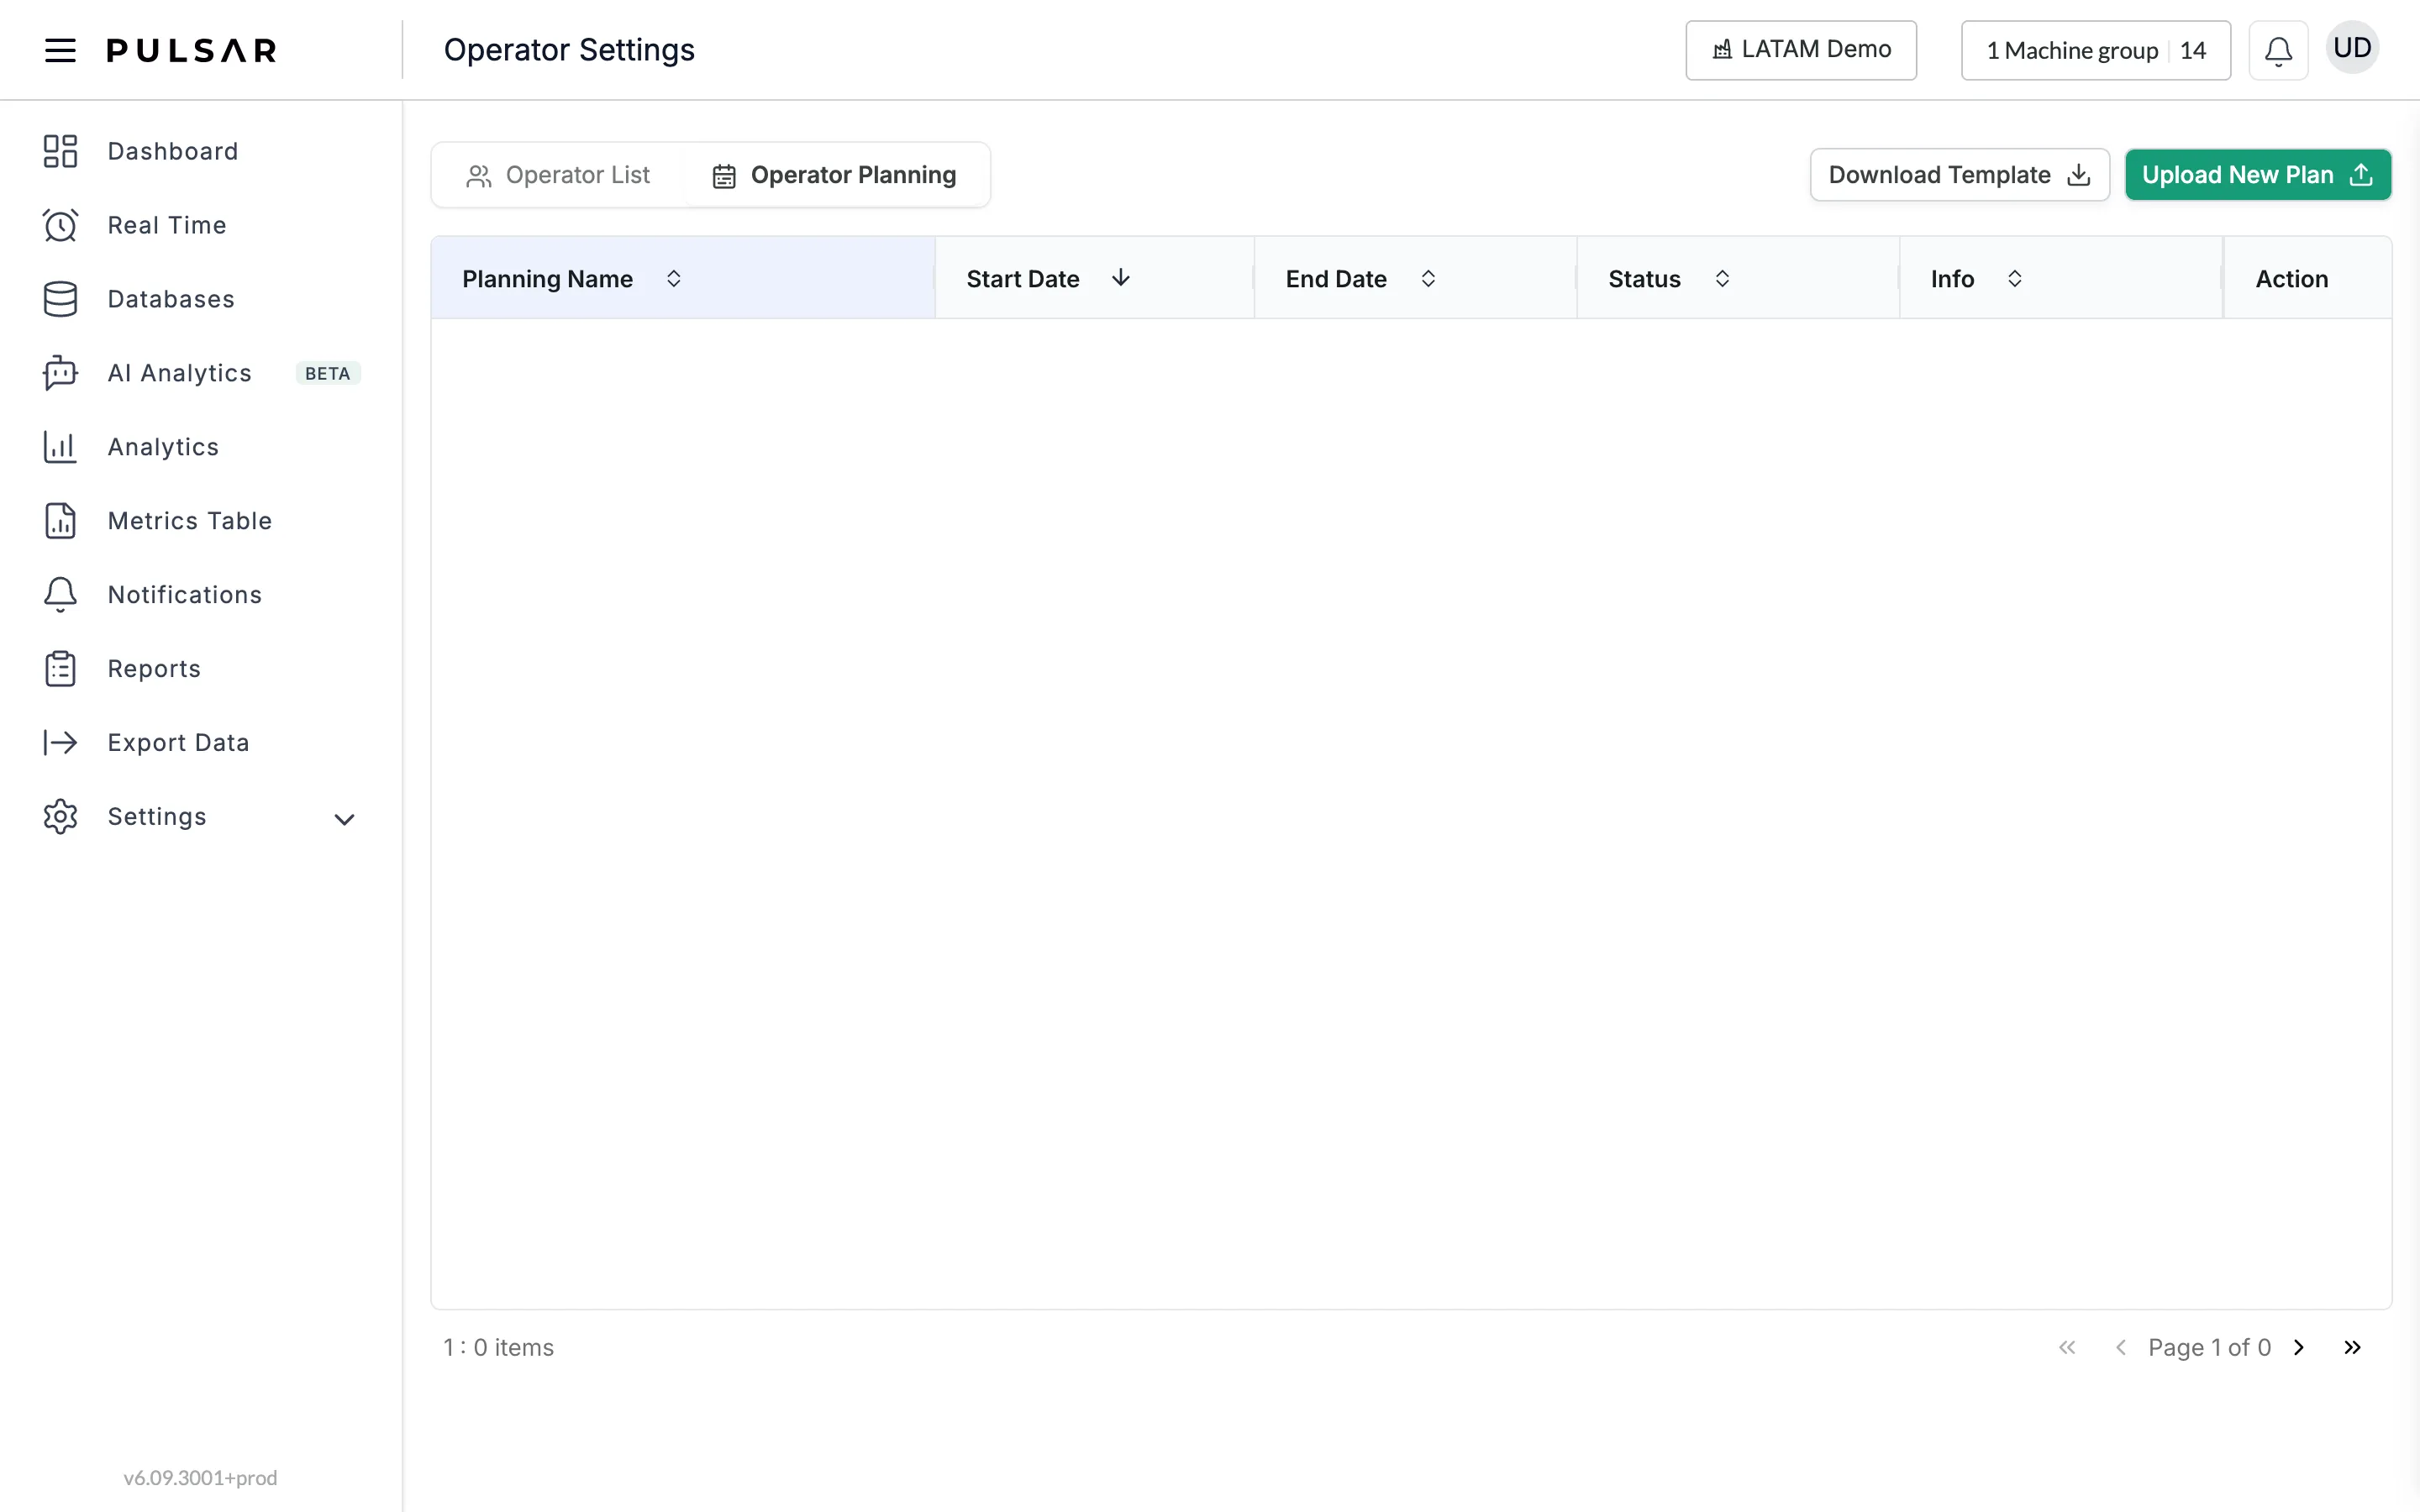This screenshot has width=2420, height=1512.
Task: Go to previous page chevron
Action: click(2120, 1348)
